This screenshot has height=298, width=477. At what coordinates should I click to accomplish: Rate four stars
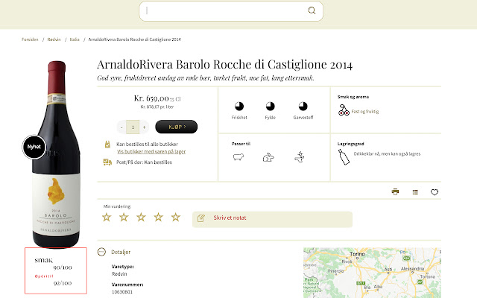tap(159, 217)
